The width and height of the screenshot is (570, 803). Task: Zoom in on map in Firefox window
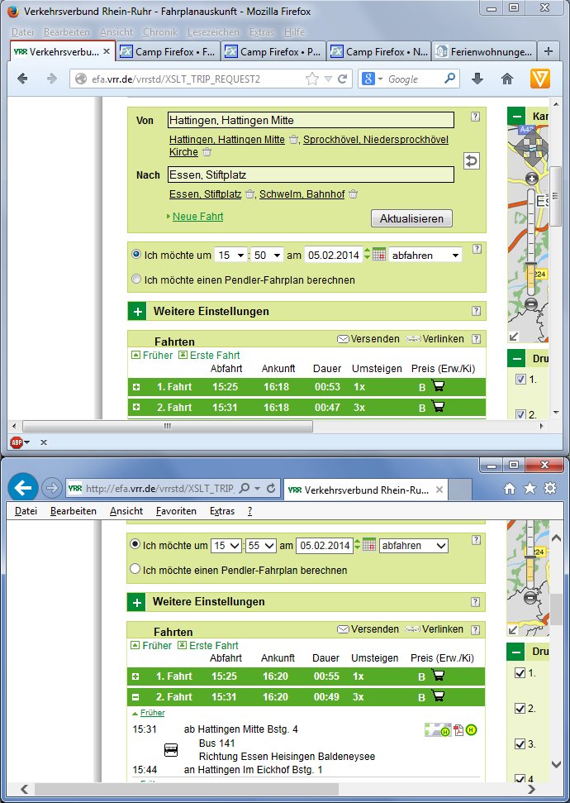coord(531,179)
